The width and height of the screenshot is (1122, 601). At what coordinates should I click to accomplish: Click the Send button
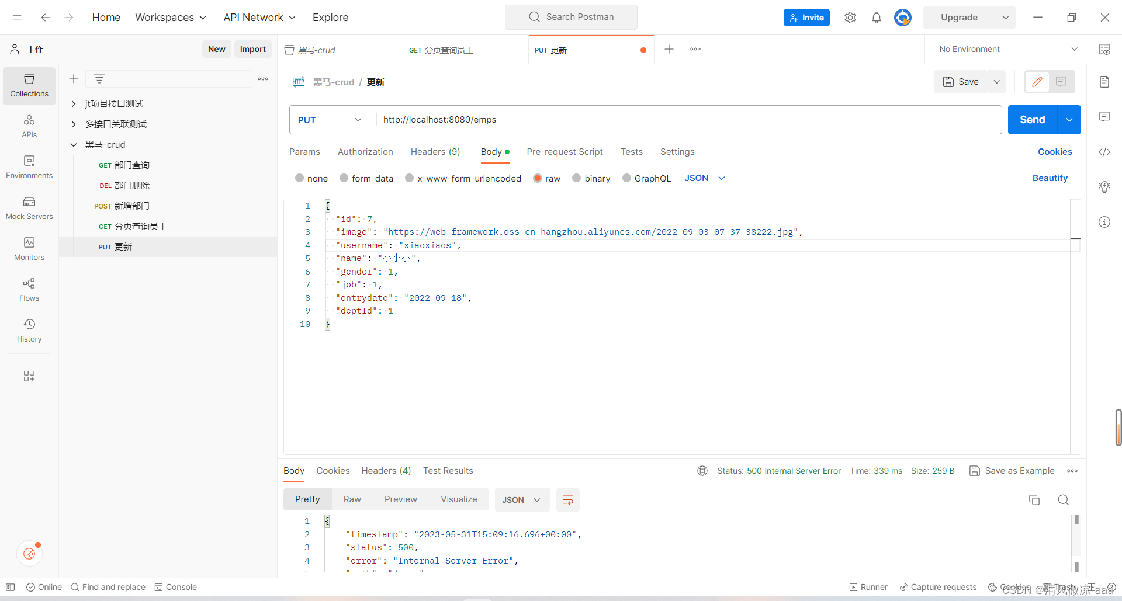pyautogui.click(x=1033, y=120)
